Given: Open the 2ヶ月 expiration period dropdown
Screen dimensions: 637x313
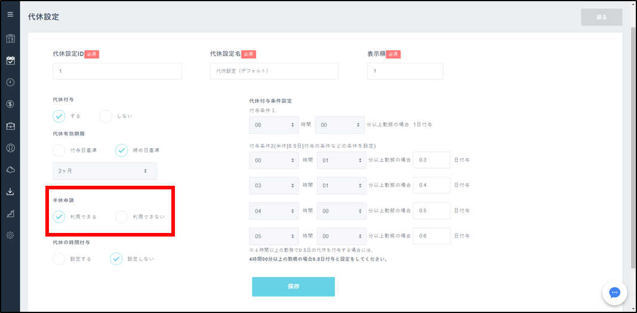Looking at the screenshot, I should (x=104, y=171).
